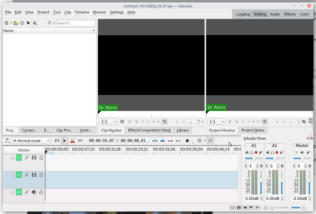Open timeline track settings icon
316x214 pixels.
point(7,141)
